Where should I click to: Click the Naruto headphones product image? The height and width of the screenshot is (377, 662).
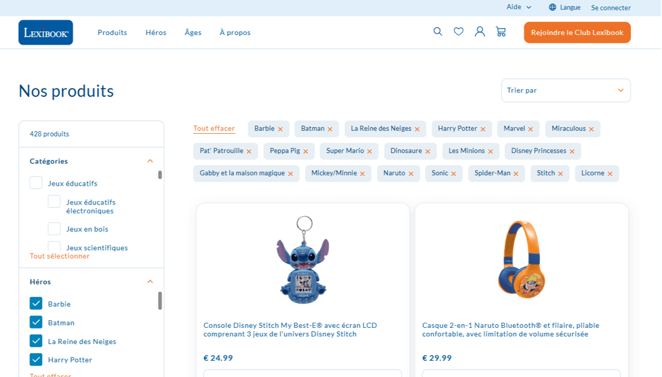coord(522,259)
